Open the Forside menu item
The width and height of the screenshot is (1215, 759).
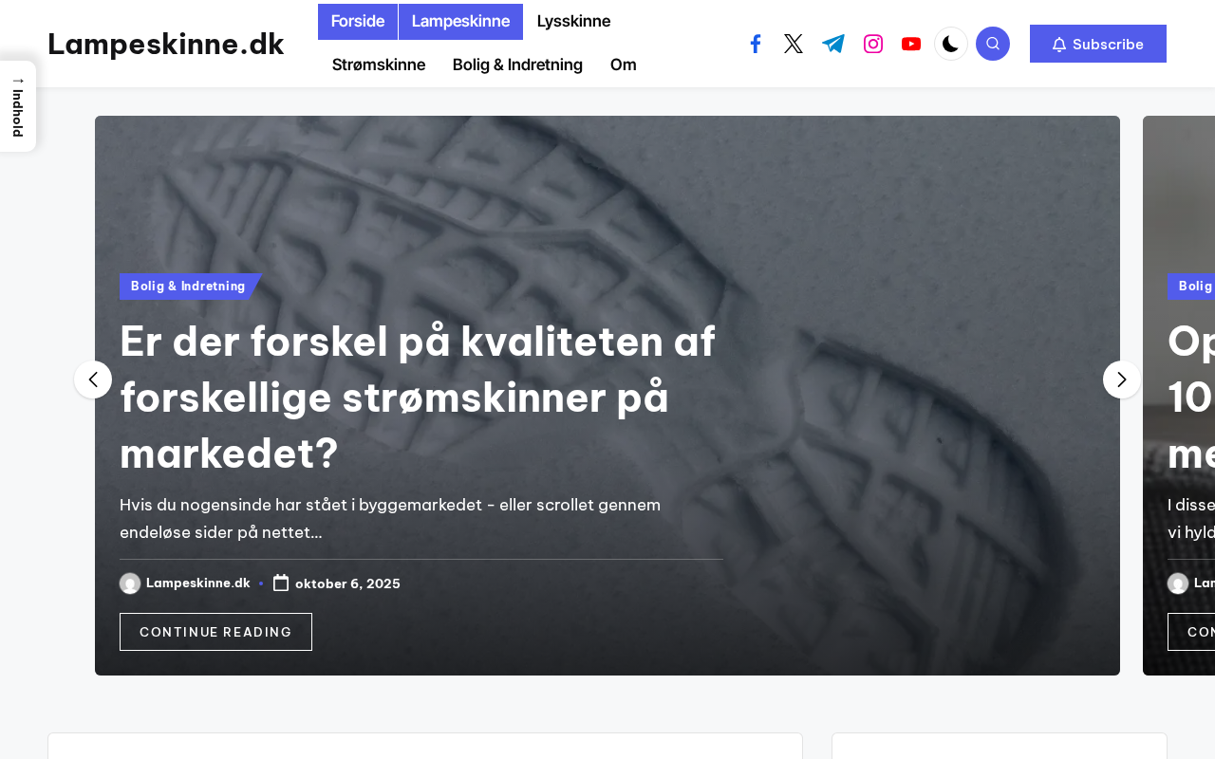pos(358,22)
